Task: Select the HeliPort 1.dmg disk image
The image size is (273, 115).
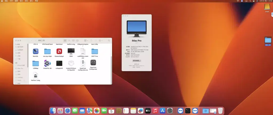Action: (x=35, y=75)
